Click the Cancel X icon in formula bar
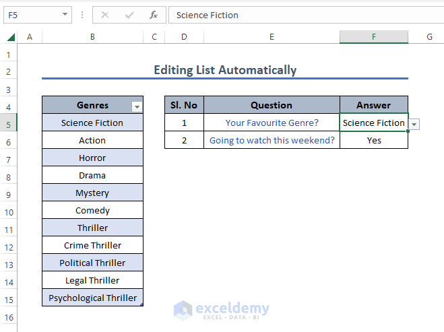This screenshot has height=332, width=444. (x=105, y=15)
